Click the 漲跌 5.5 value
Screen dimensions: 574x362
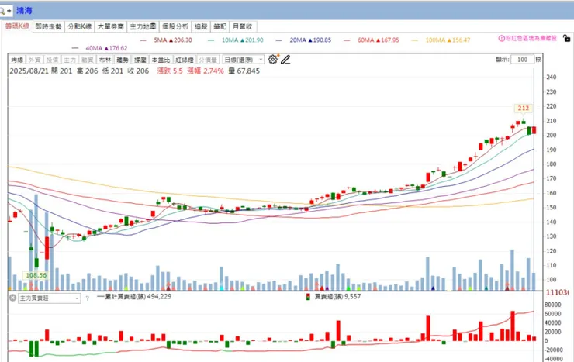tap(170, 71)
